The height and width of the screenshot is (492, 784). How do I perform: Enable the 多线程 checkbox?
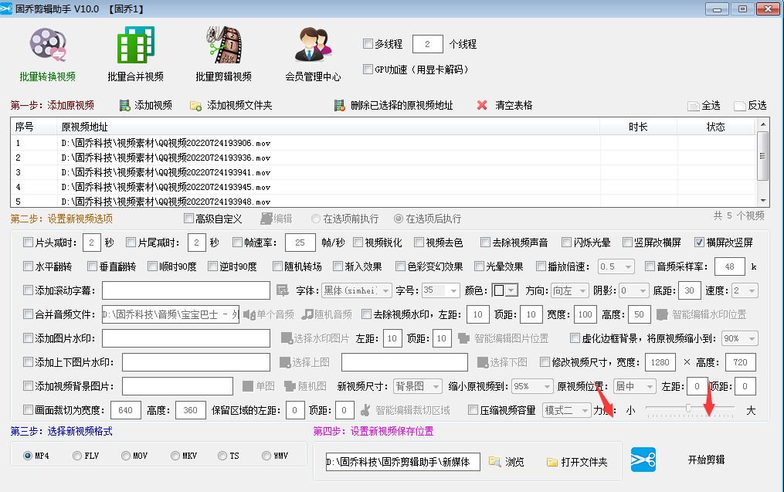[368, 44]
